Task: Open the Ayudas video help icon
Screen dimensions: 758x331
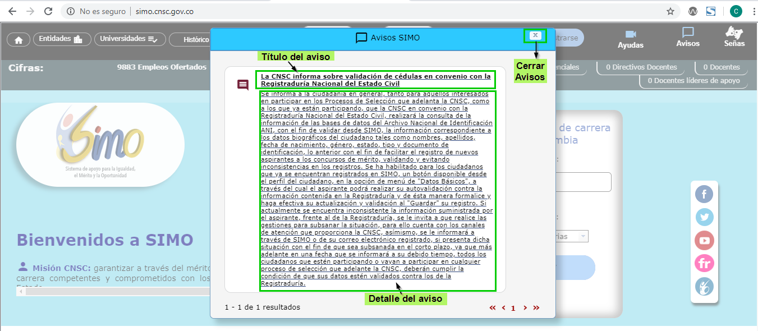Action: coord(631,39)
